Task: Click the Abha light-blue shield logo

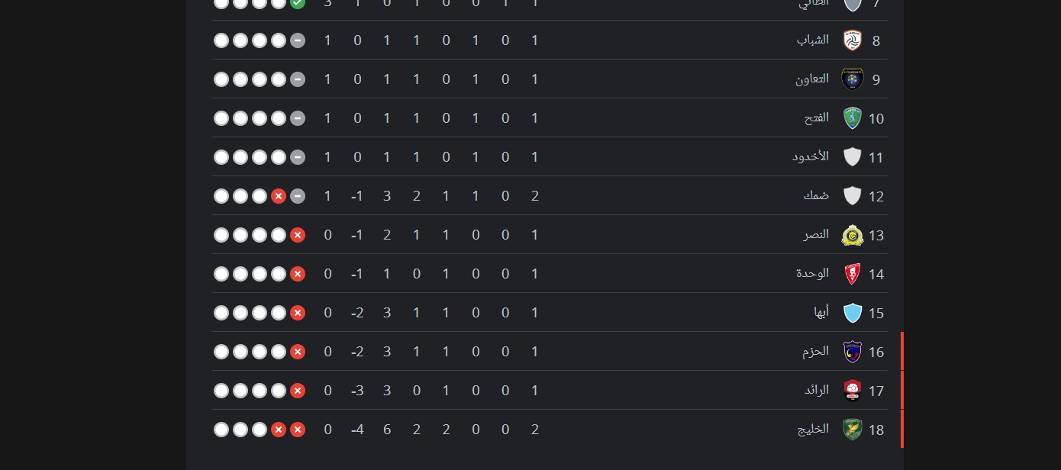Action: tap(852, 313)
